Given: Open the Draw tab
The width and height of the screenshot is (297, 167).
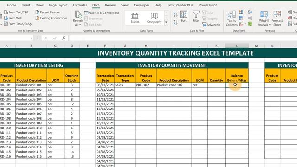Looking at the screenshot, I should [39, 5].
